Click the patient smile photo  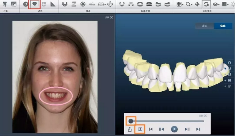55,77
